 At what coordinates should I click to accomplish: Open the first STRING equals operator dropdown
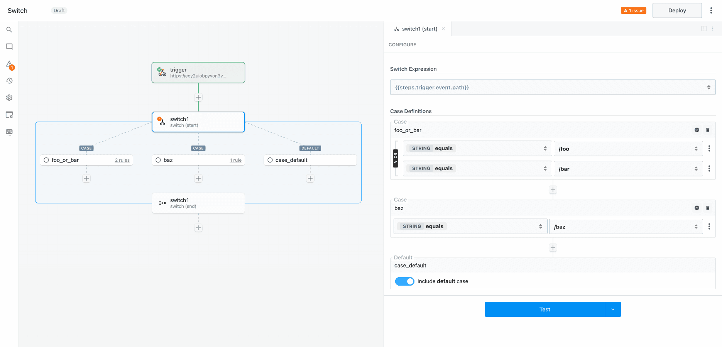point(477,149)
